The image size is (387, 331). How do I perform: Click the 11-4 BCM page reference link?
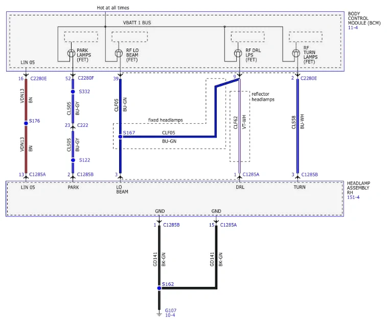click(x=353, y=28)
